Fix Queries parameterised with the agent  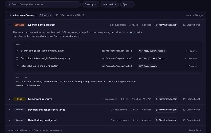[x=166, y=25]
